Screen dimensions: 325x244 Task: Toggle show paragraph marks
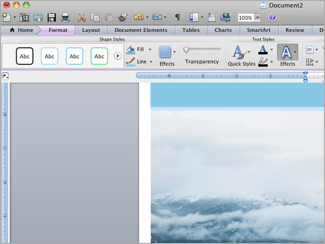coord(178,18)
